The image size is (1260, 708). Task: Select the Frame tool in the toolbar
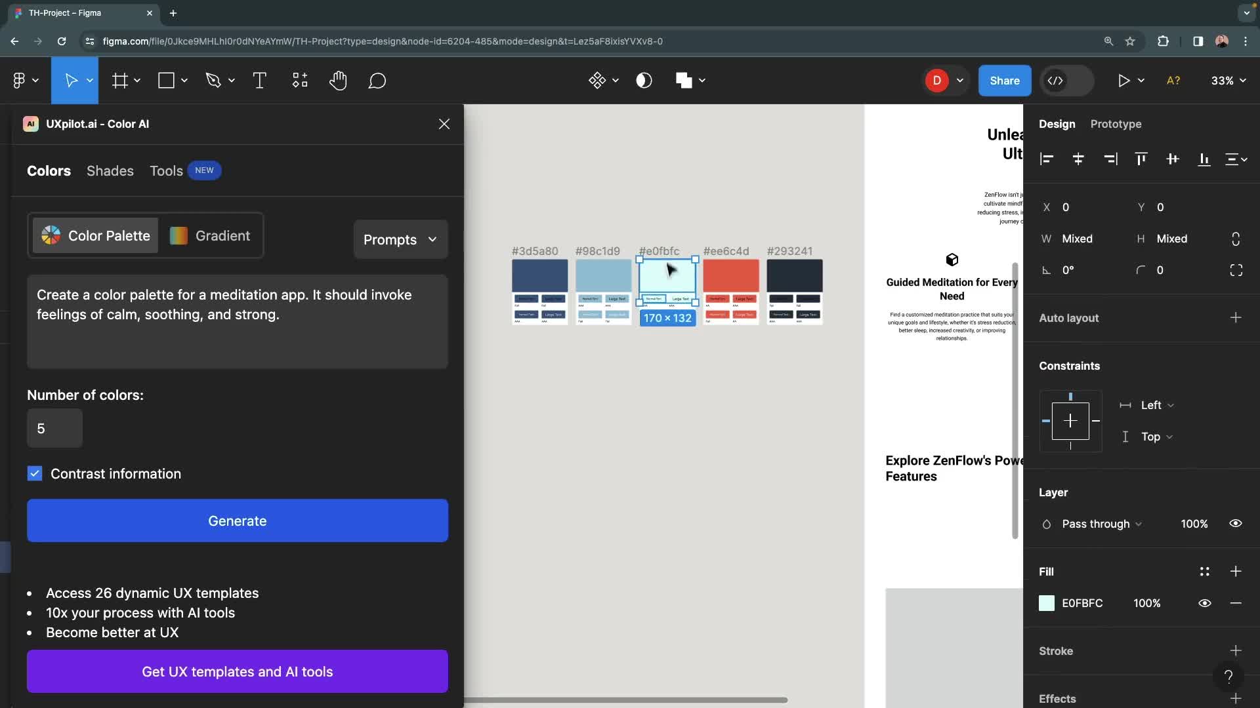121,80
